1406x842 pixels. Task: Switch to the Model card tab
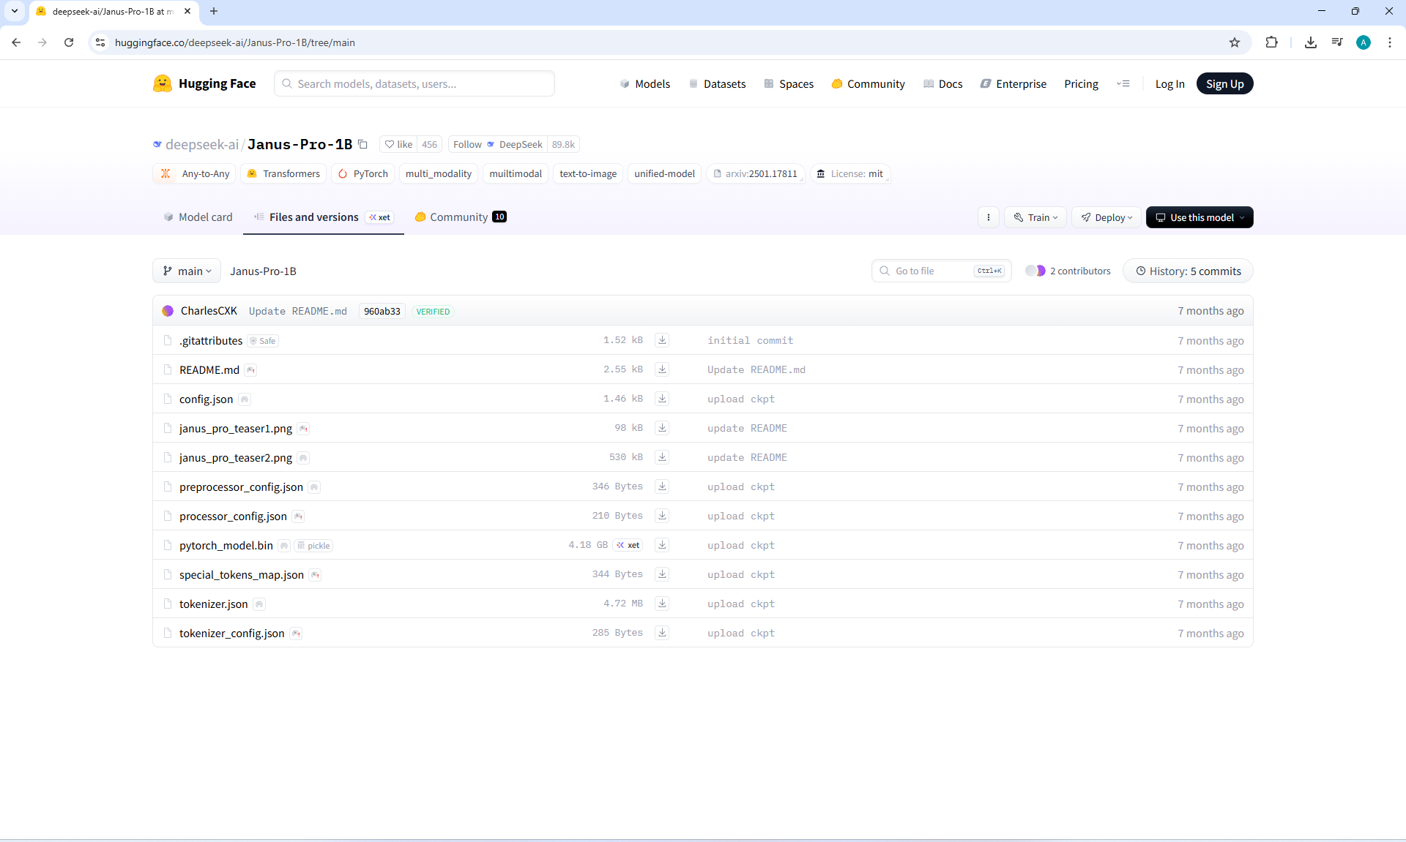tap(198, 217)
